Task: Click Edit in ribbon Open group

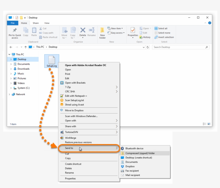Action: coord(143,33)
